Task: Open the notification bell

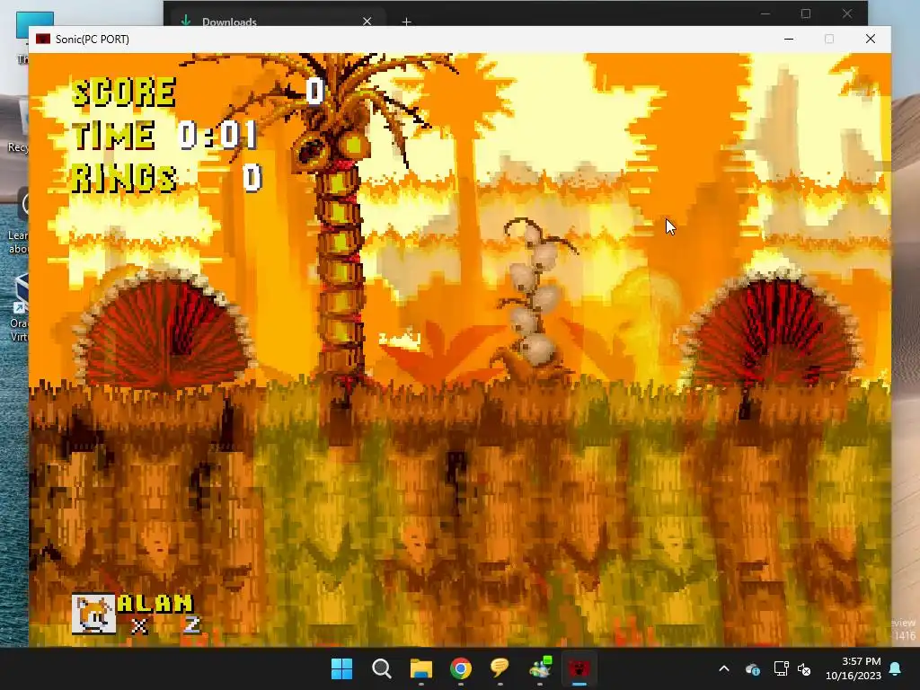Action: coord(896,668)
